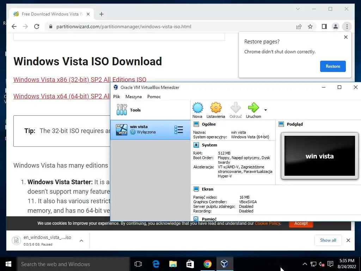361x271 pixels.
Task: Click the win vista preview thumbnail
Action: pyautogui.click(x=319, y=156)
